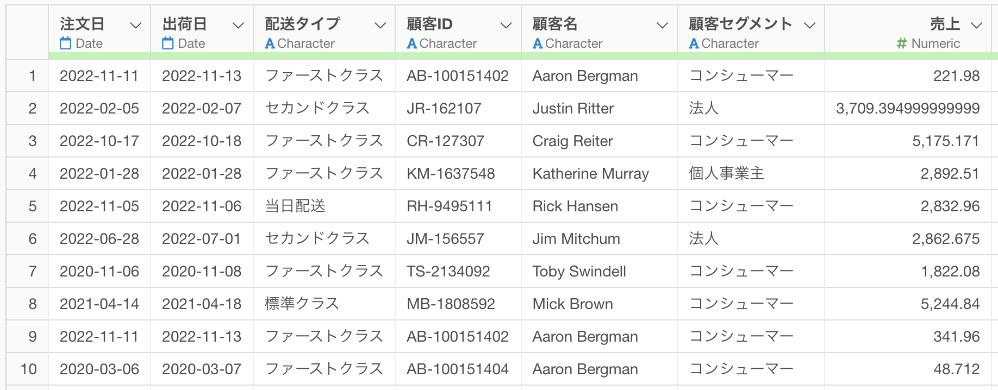Select customer ID cell MB-1808592
This screenshot has width=998, height=390.
click(458, 304)
